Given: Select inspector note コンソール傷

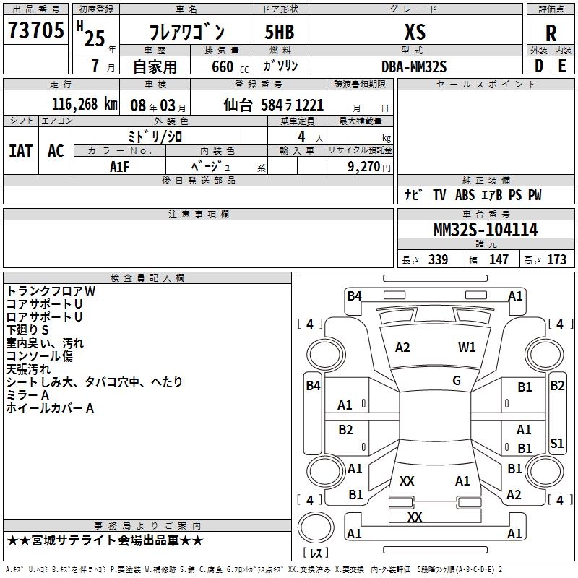Looking at the screenshot, I should (x=40, y=356).
